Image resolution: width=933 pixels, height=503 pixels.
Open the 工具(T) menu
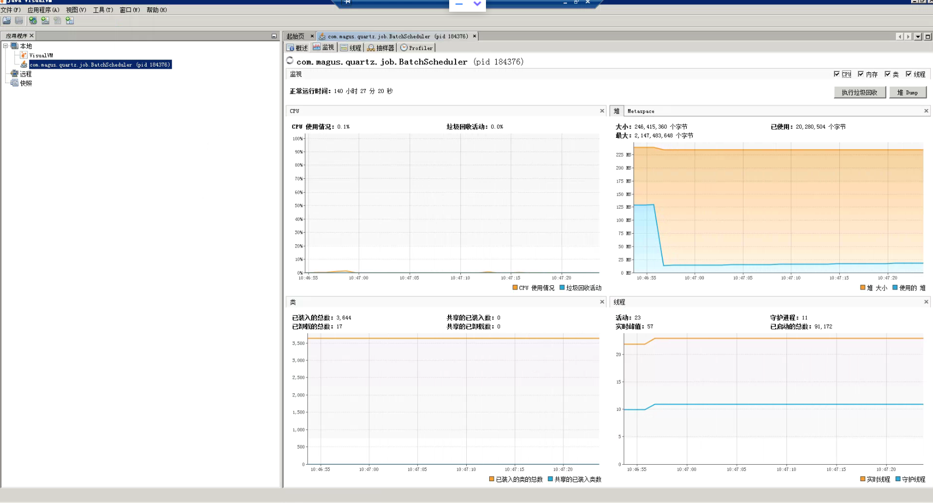point(103,10)
